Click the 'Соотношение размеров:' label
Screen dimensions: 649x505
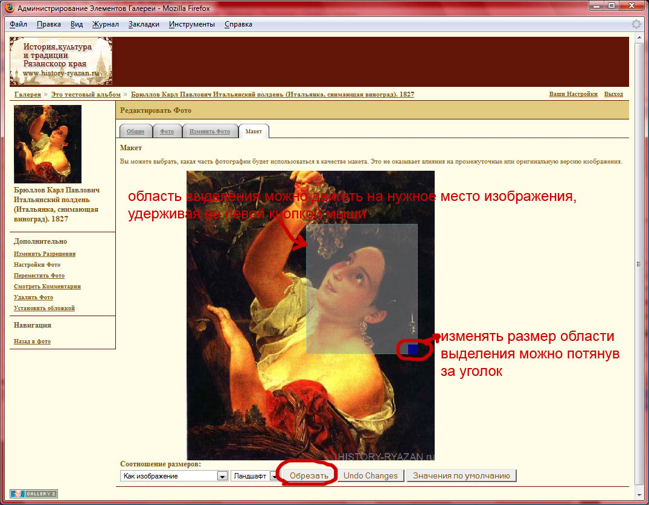(161, 464)
